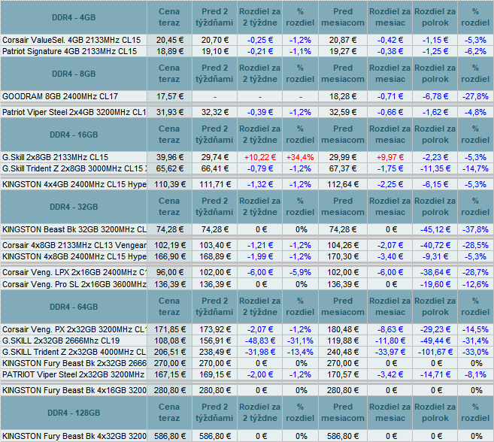Click current price 18,89 € cell

pos(169,51)
